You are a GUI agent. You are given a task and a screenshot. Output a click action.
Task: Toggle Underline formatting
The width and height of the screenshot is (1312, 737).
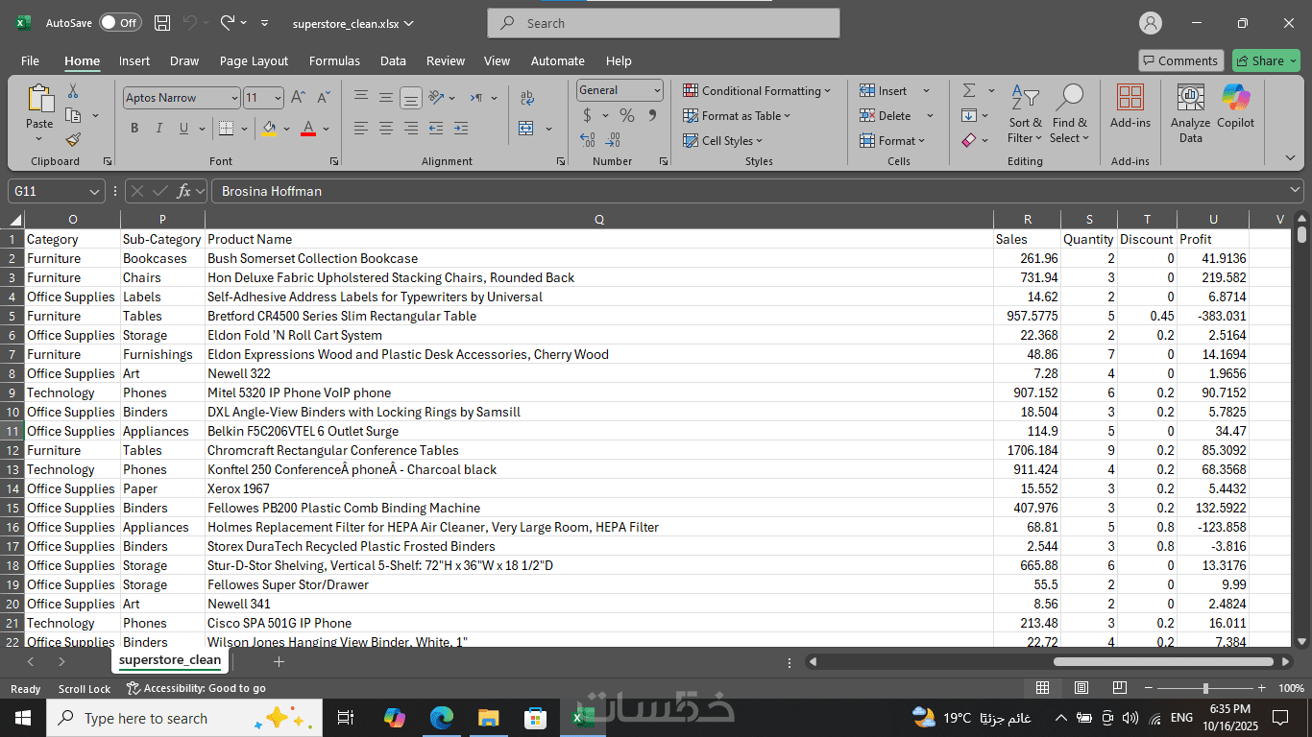[x=183, y=129]
